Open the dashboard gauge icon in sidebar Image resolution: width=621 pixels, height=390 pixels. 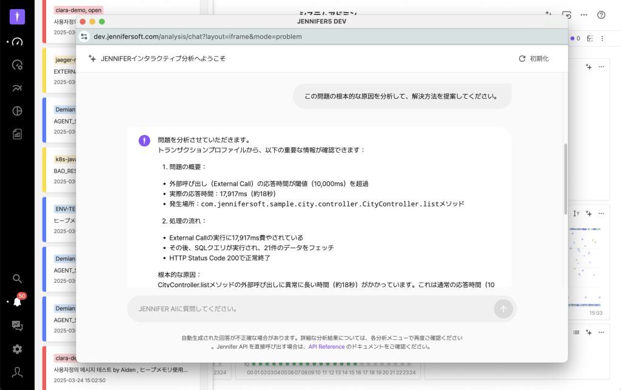pyautogui.click(x=17, y=42)
